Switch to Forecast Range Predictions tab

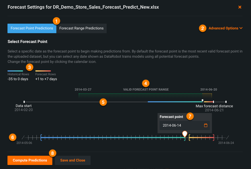[81, 28]
